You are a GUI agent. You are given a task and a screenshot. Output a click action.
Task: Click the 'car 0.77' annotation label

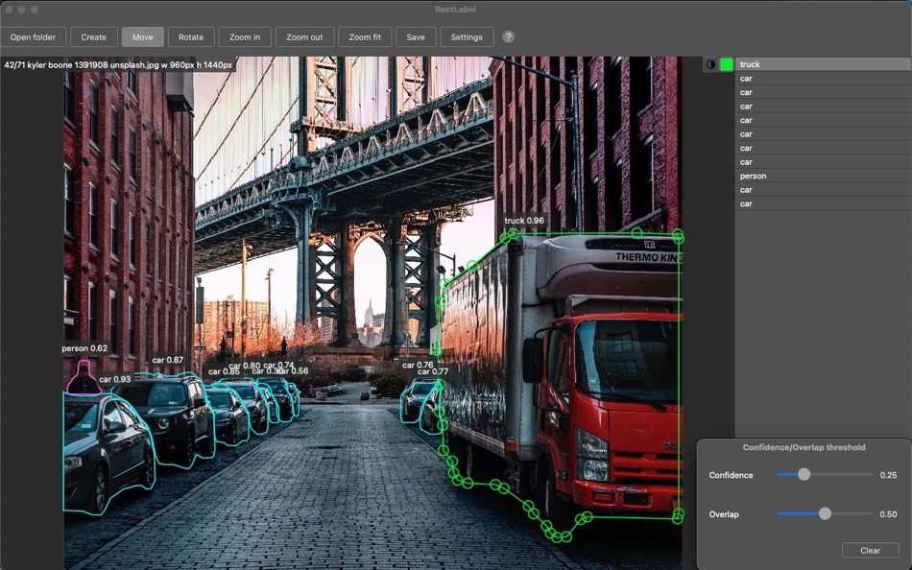pyautogui.click(x=433, y=371)
